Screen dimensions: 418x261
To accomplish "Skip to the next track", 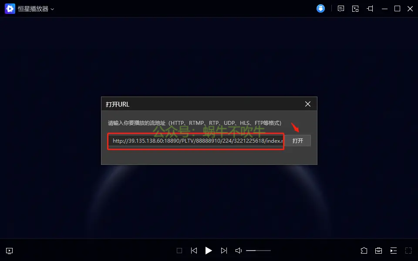I will 224,251.
